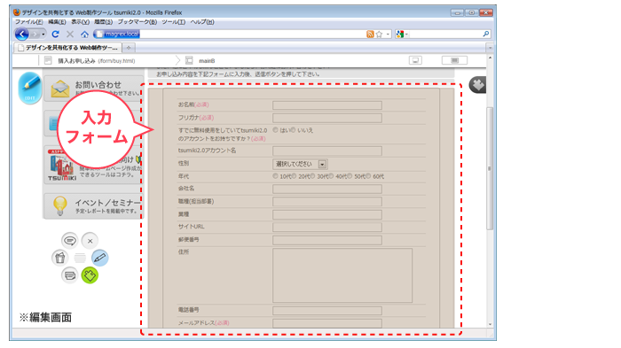The height and width of the screenshot is (348, 621).
Task: Select the 60代 age radio button
Action: (368, 176)
